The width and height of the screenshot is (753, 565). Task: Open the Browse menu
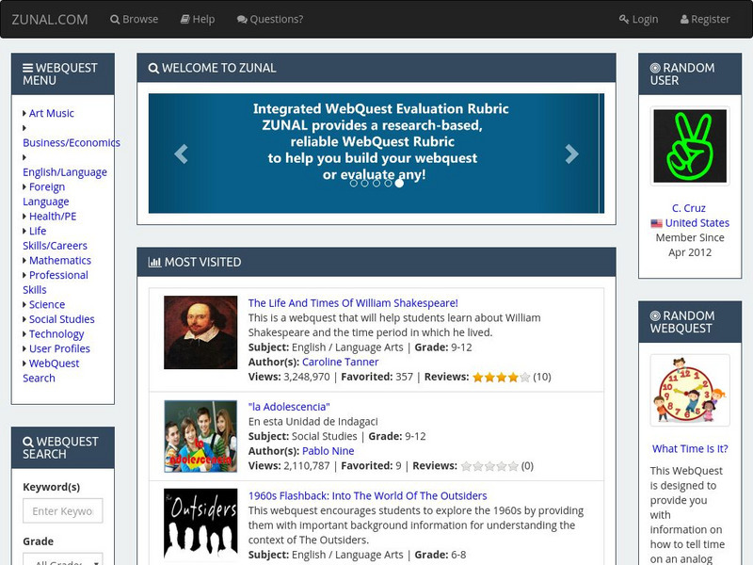coord(135,18)
